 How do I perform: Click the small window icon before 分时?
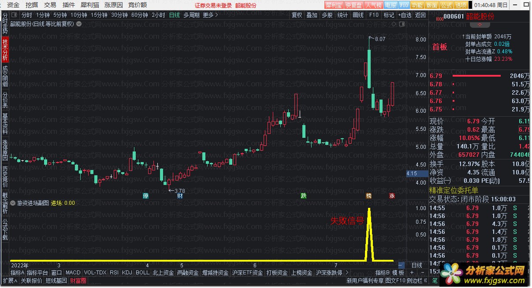coord(15,15)
